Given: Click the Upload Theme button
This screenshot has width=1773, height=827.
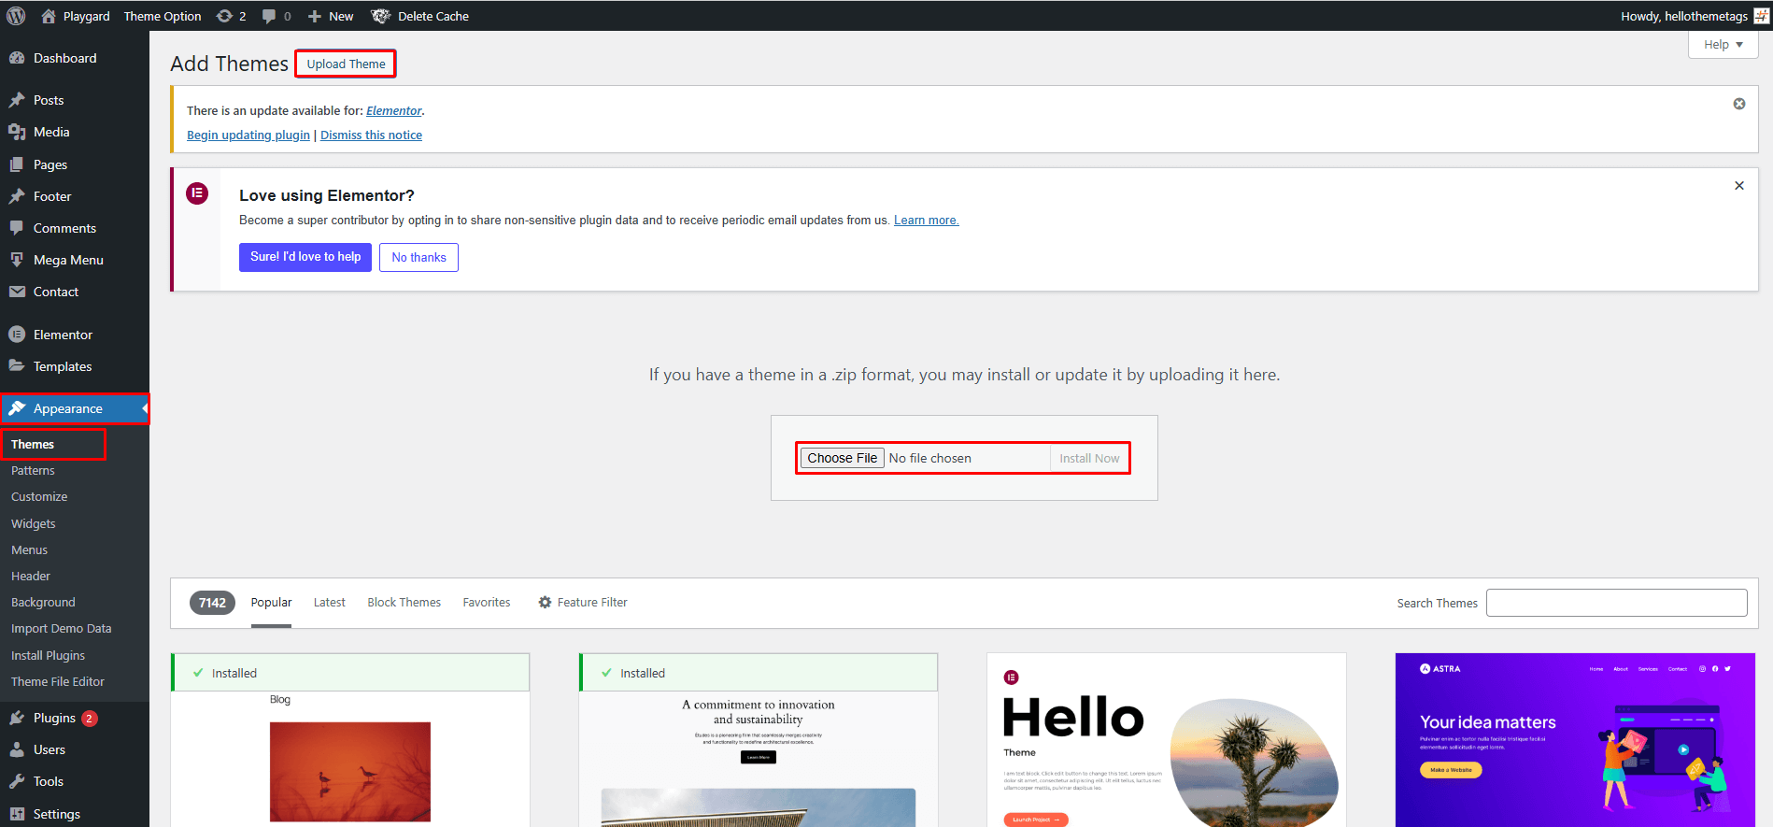Looking at the screenshot, I should click(346, 64).
